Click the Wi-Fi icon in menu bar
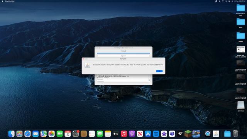Viewport: 247px width, 139px height. pos(223,1)
